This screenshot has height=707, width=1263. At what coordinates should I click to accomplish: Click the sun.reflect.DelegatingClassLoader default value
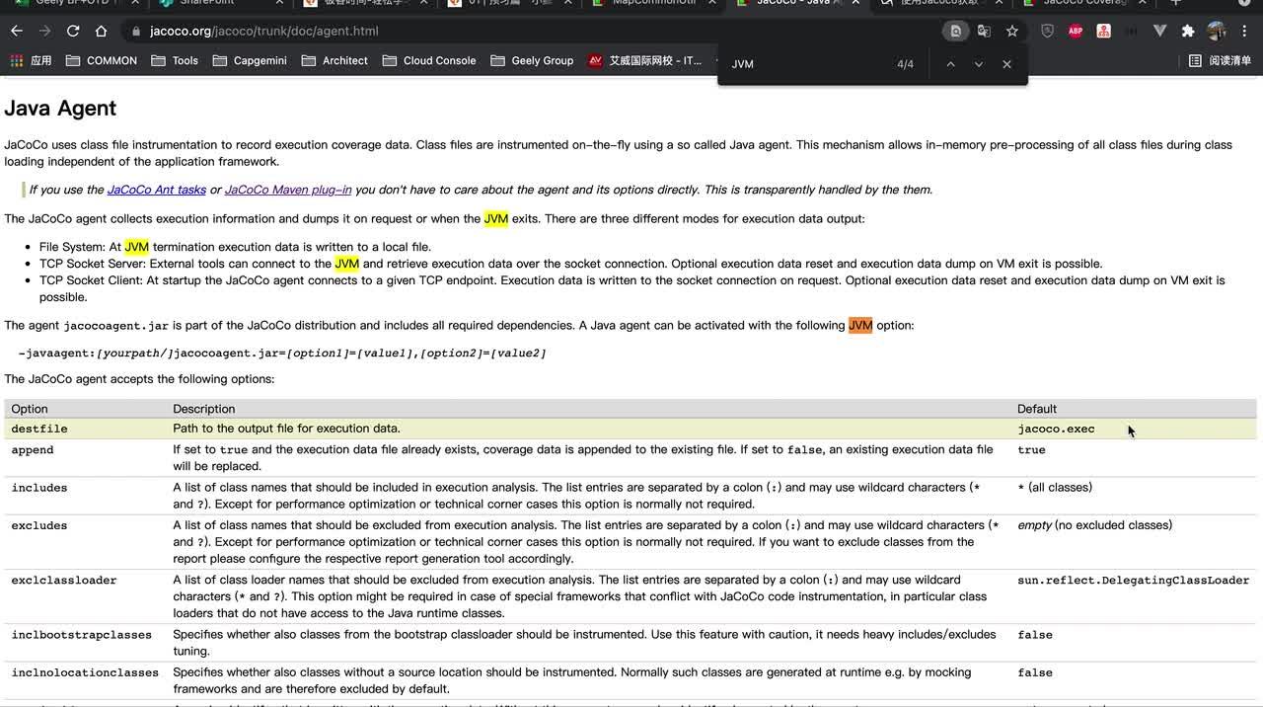(1134, 581)
